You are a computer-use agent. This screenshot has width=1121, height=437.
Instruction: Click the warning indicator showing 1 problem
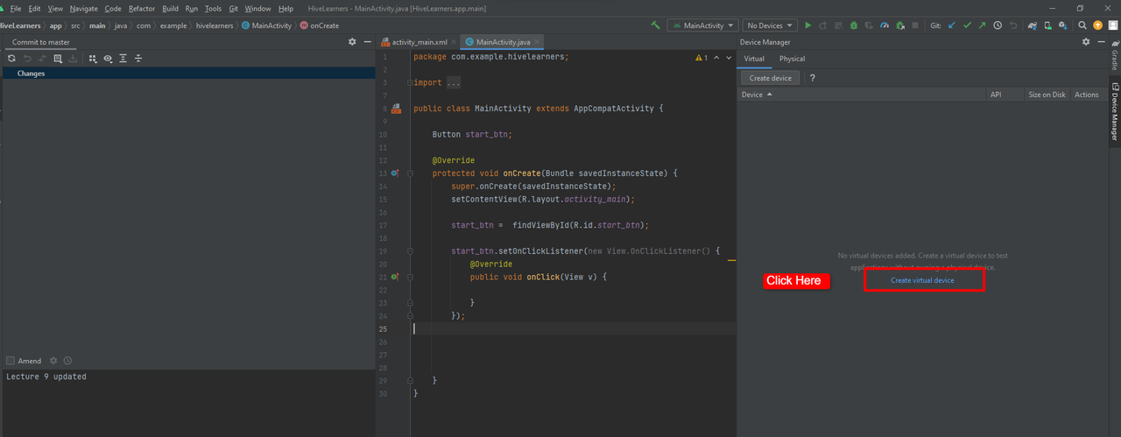point(702,58)
